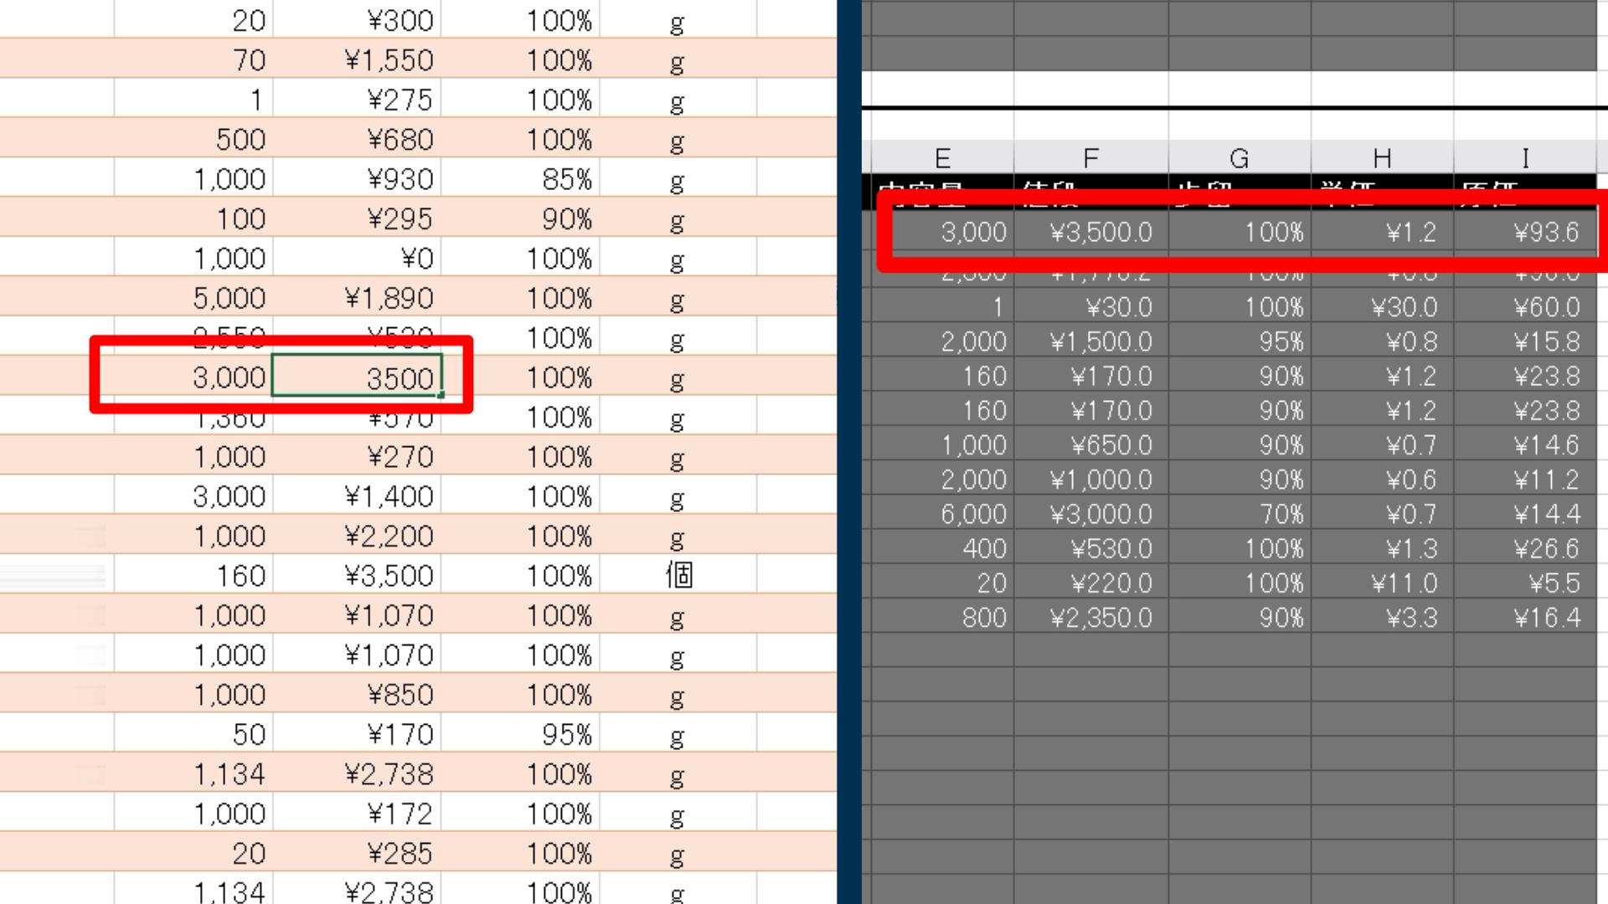Select the ¥1,890 price cell

coord(358,298)
